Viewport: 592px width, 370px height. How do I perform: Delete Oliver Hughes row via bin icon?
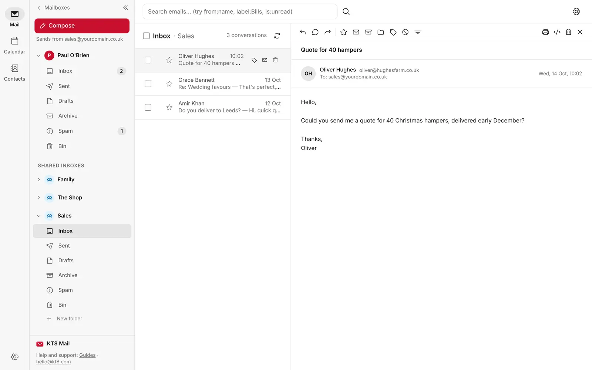[275, 60]
